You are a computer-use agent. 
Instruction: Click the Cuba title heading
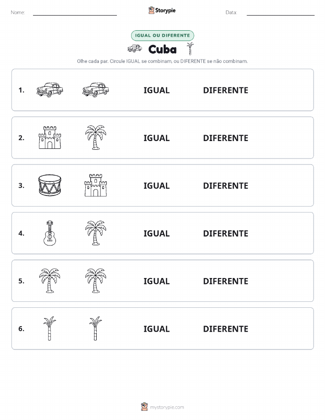(x=162, y=49)
